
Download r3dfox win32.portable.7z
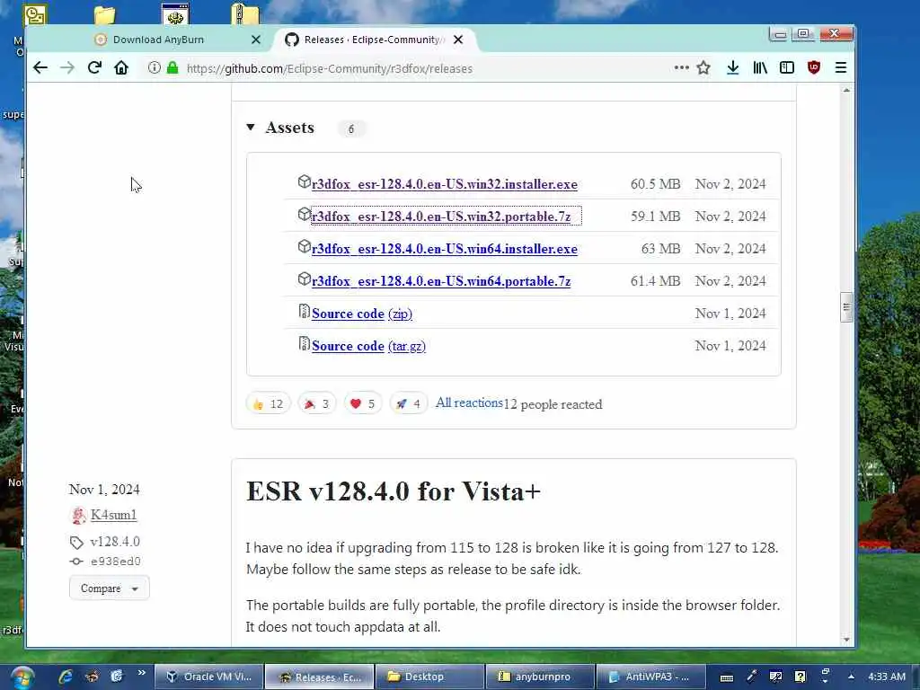[440, 217]
